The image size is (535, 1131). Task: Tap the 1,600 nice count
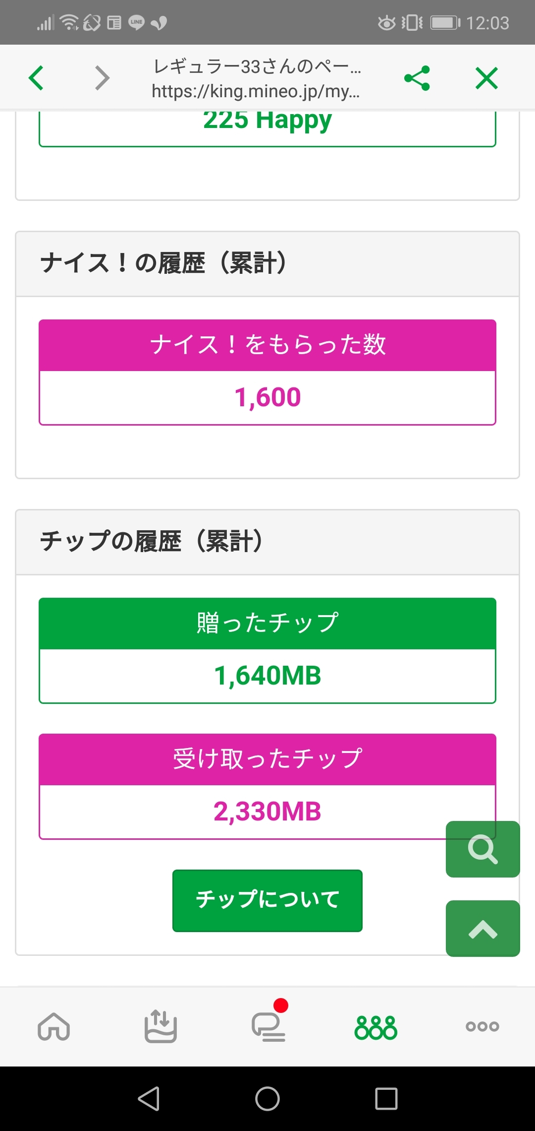point(267,397)
